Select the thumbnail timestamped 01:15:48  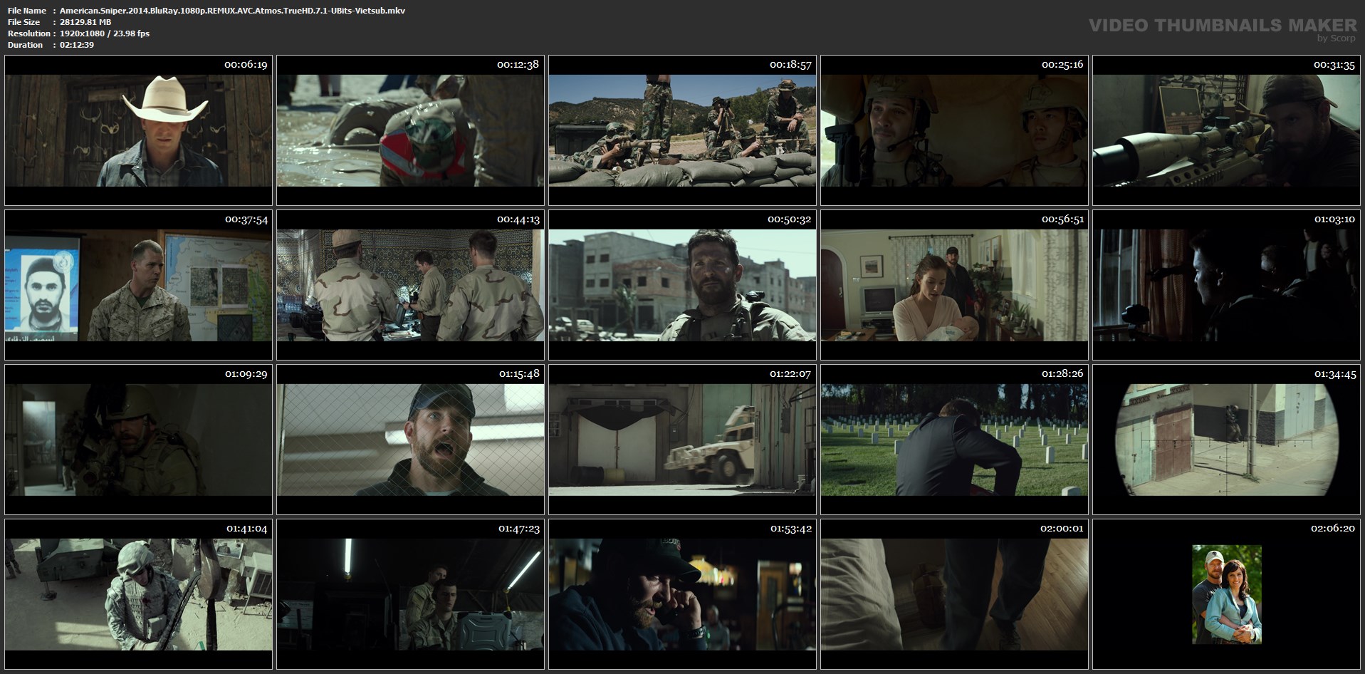pyautogui.click(x=410, y=440)
